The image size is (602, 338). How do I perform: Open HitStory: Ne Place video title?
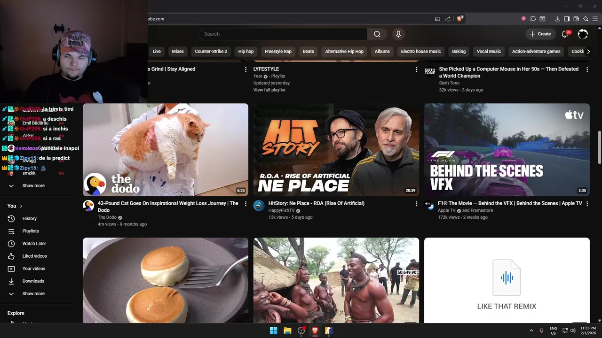[x=317, y=203]
